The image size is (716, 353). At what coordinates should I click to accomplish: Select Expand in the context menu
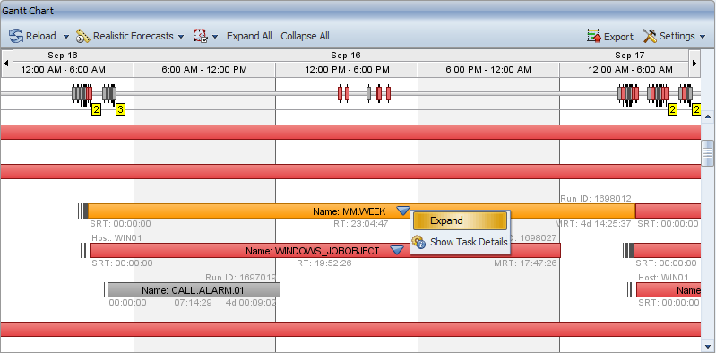click(460, 221)
